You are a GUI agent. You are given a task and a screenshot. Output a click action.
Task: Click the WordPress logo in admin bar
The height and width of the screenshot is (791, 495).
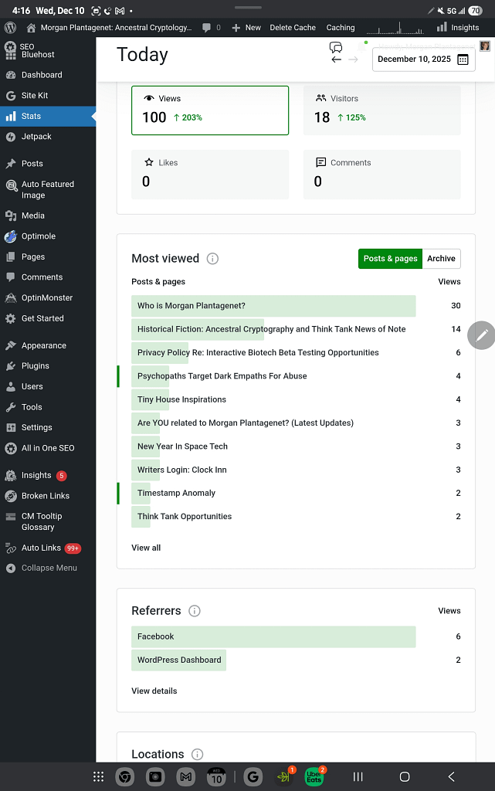point(10,27)
